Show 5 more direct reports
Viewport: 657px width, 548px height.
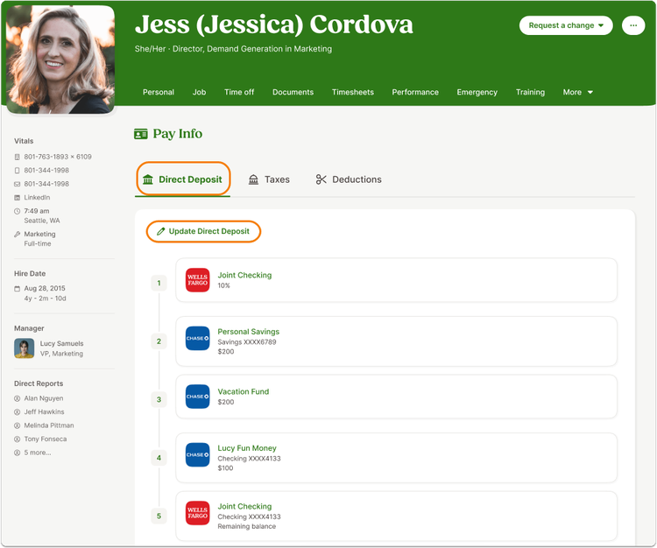(38, 453)
